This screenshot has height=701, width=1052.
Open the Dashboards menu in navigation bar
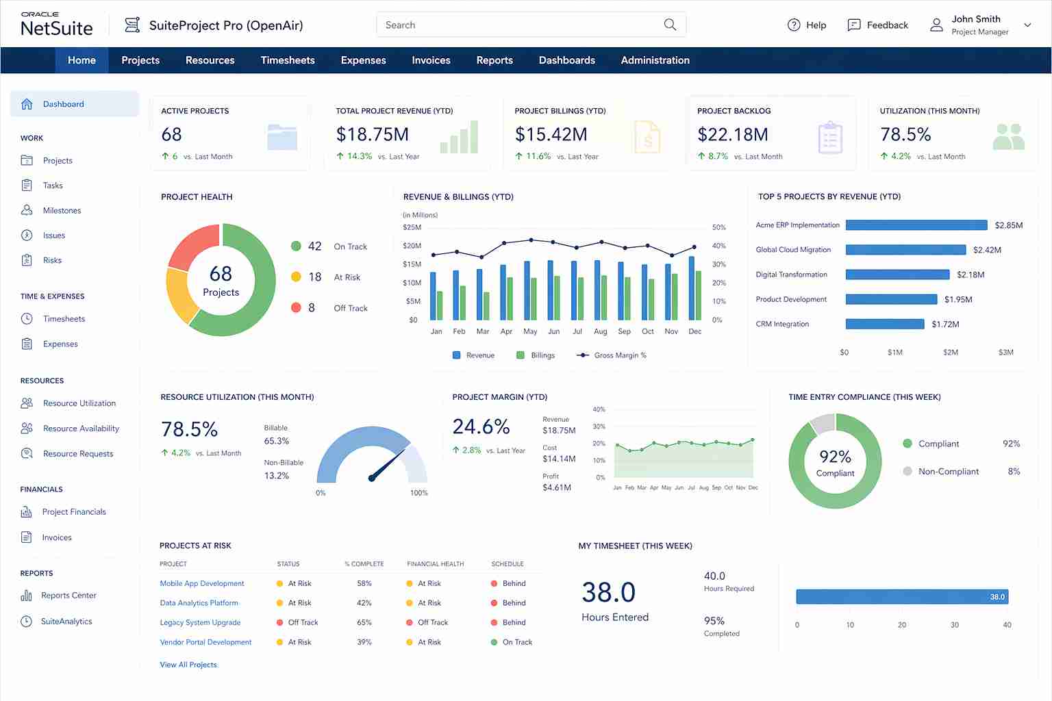566,60
